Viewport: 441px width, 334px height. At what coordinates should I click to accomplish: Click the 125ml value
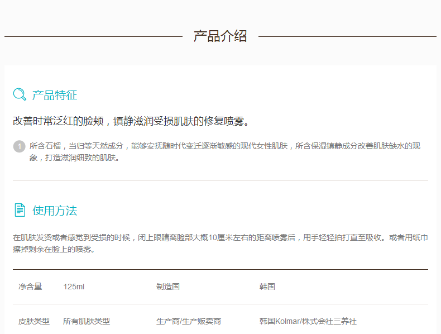(x=74, y=287)
